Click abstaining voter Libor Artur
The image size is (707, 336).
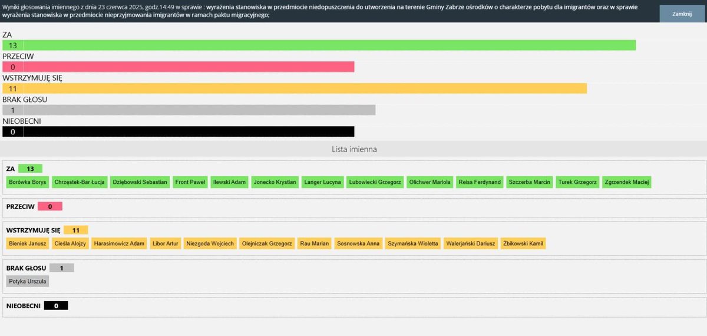166,243
